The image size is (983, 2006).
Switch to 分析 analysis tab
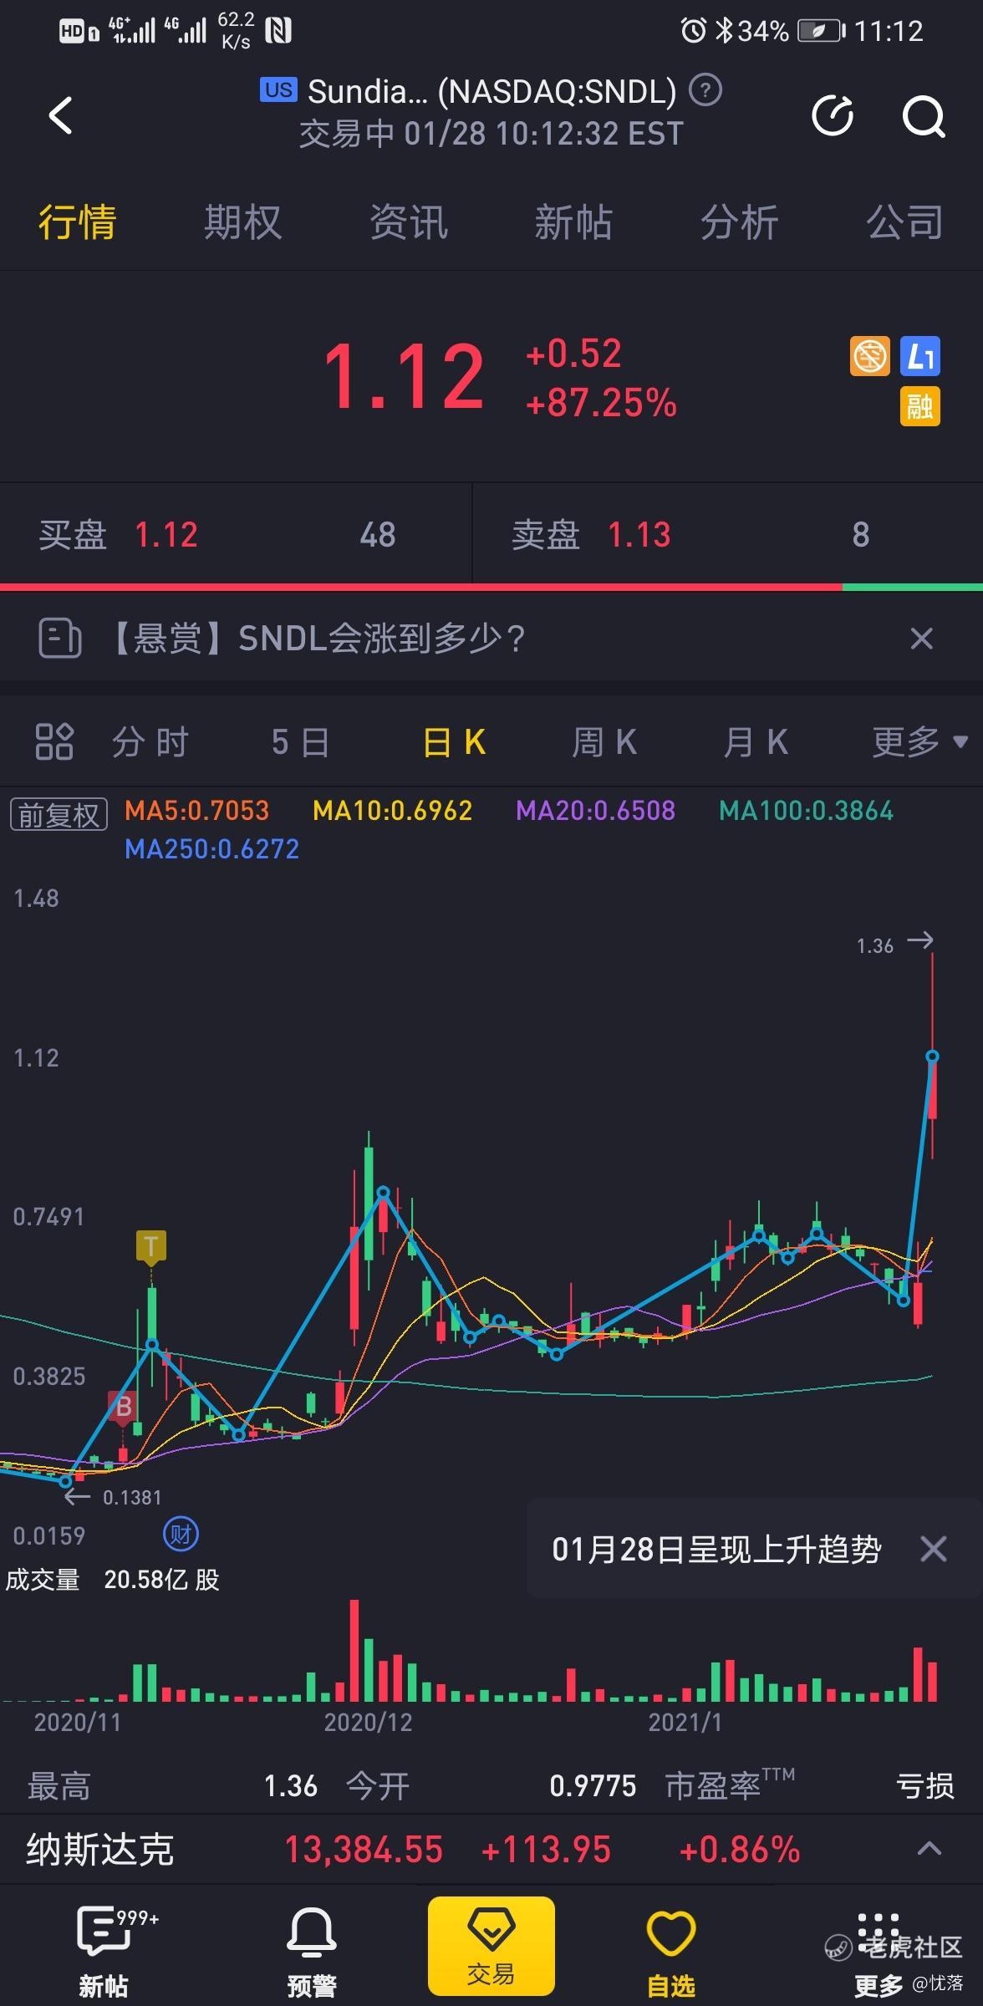pyautogui.click(x=739, y=222)
